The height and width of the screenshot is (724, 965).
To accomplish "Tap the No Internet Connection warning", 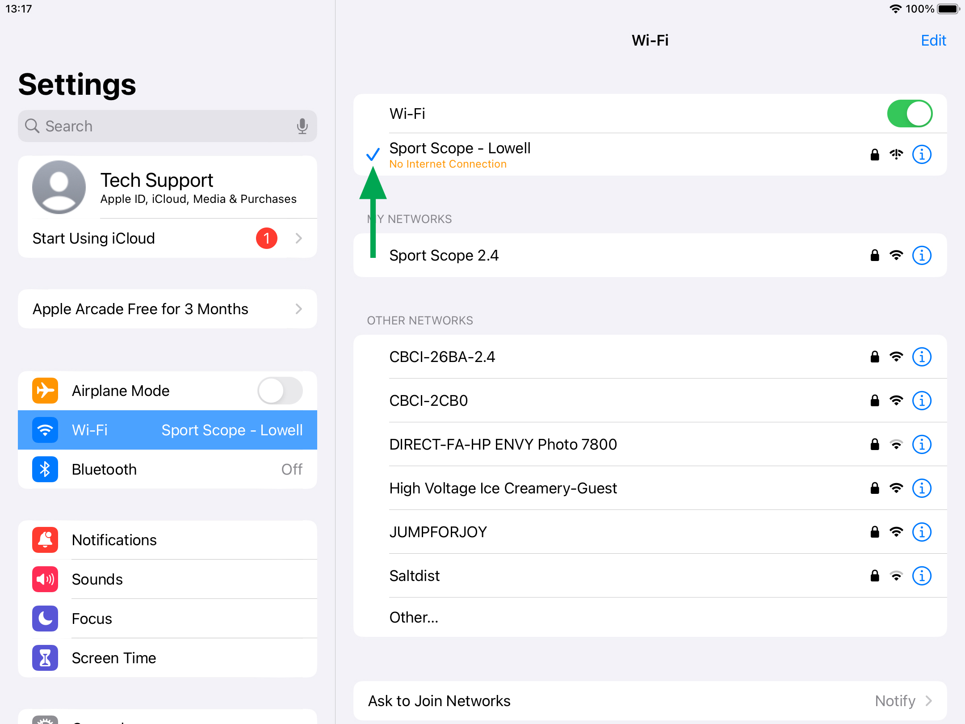I will click(448, 164).
